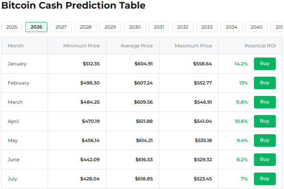Image resolution: width=284 pixels, height=189 pixels.
Task: Switch to the 2031 tab
Action: pos(159,27)
